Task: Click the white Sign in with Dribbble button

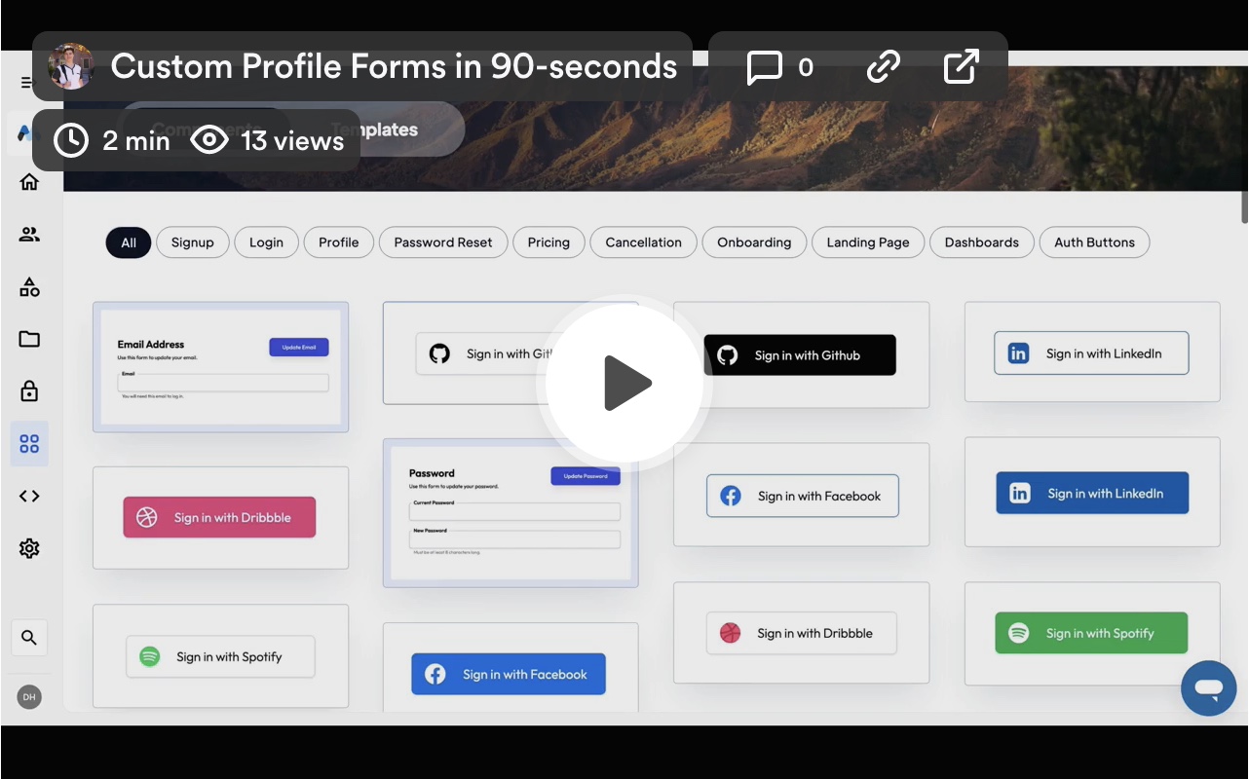Action: tap(801, 633)
